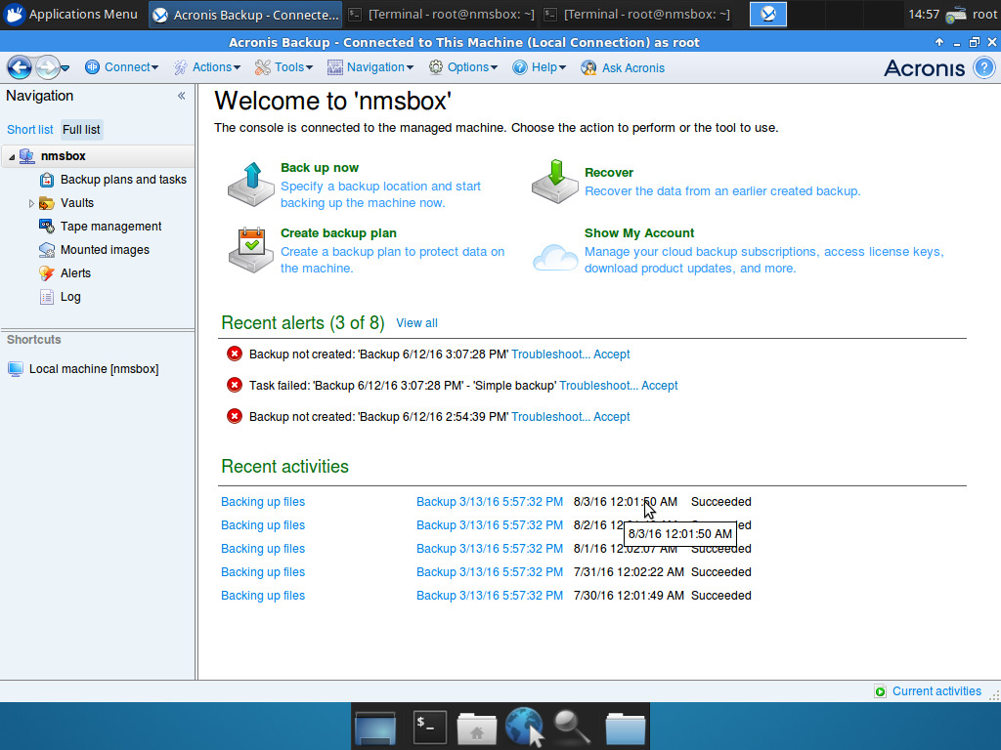Open the blue folder dock icon

[625, 729]
